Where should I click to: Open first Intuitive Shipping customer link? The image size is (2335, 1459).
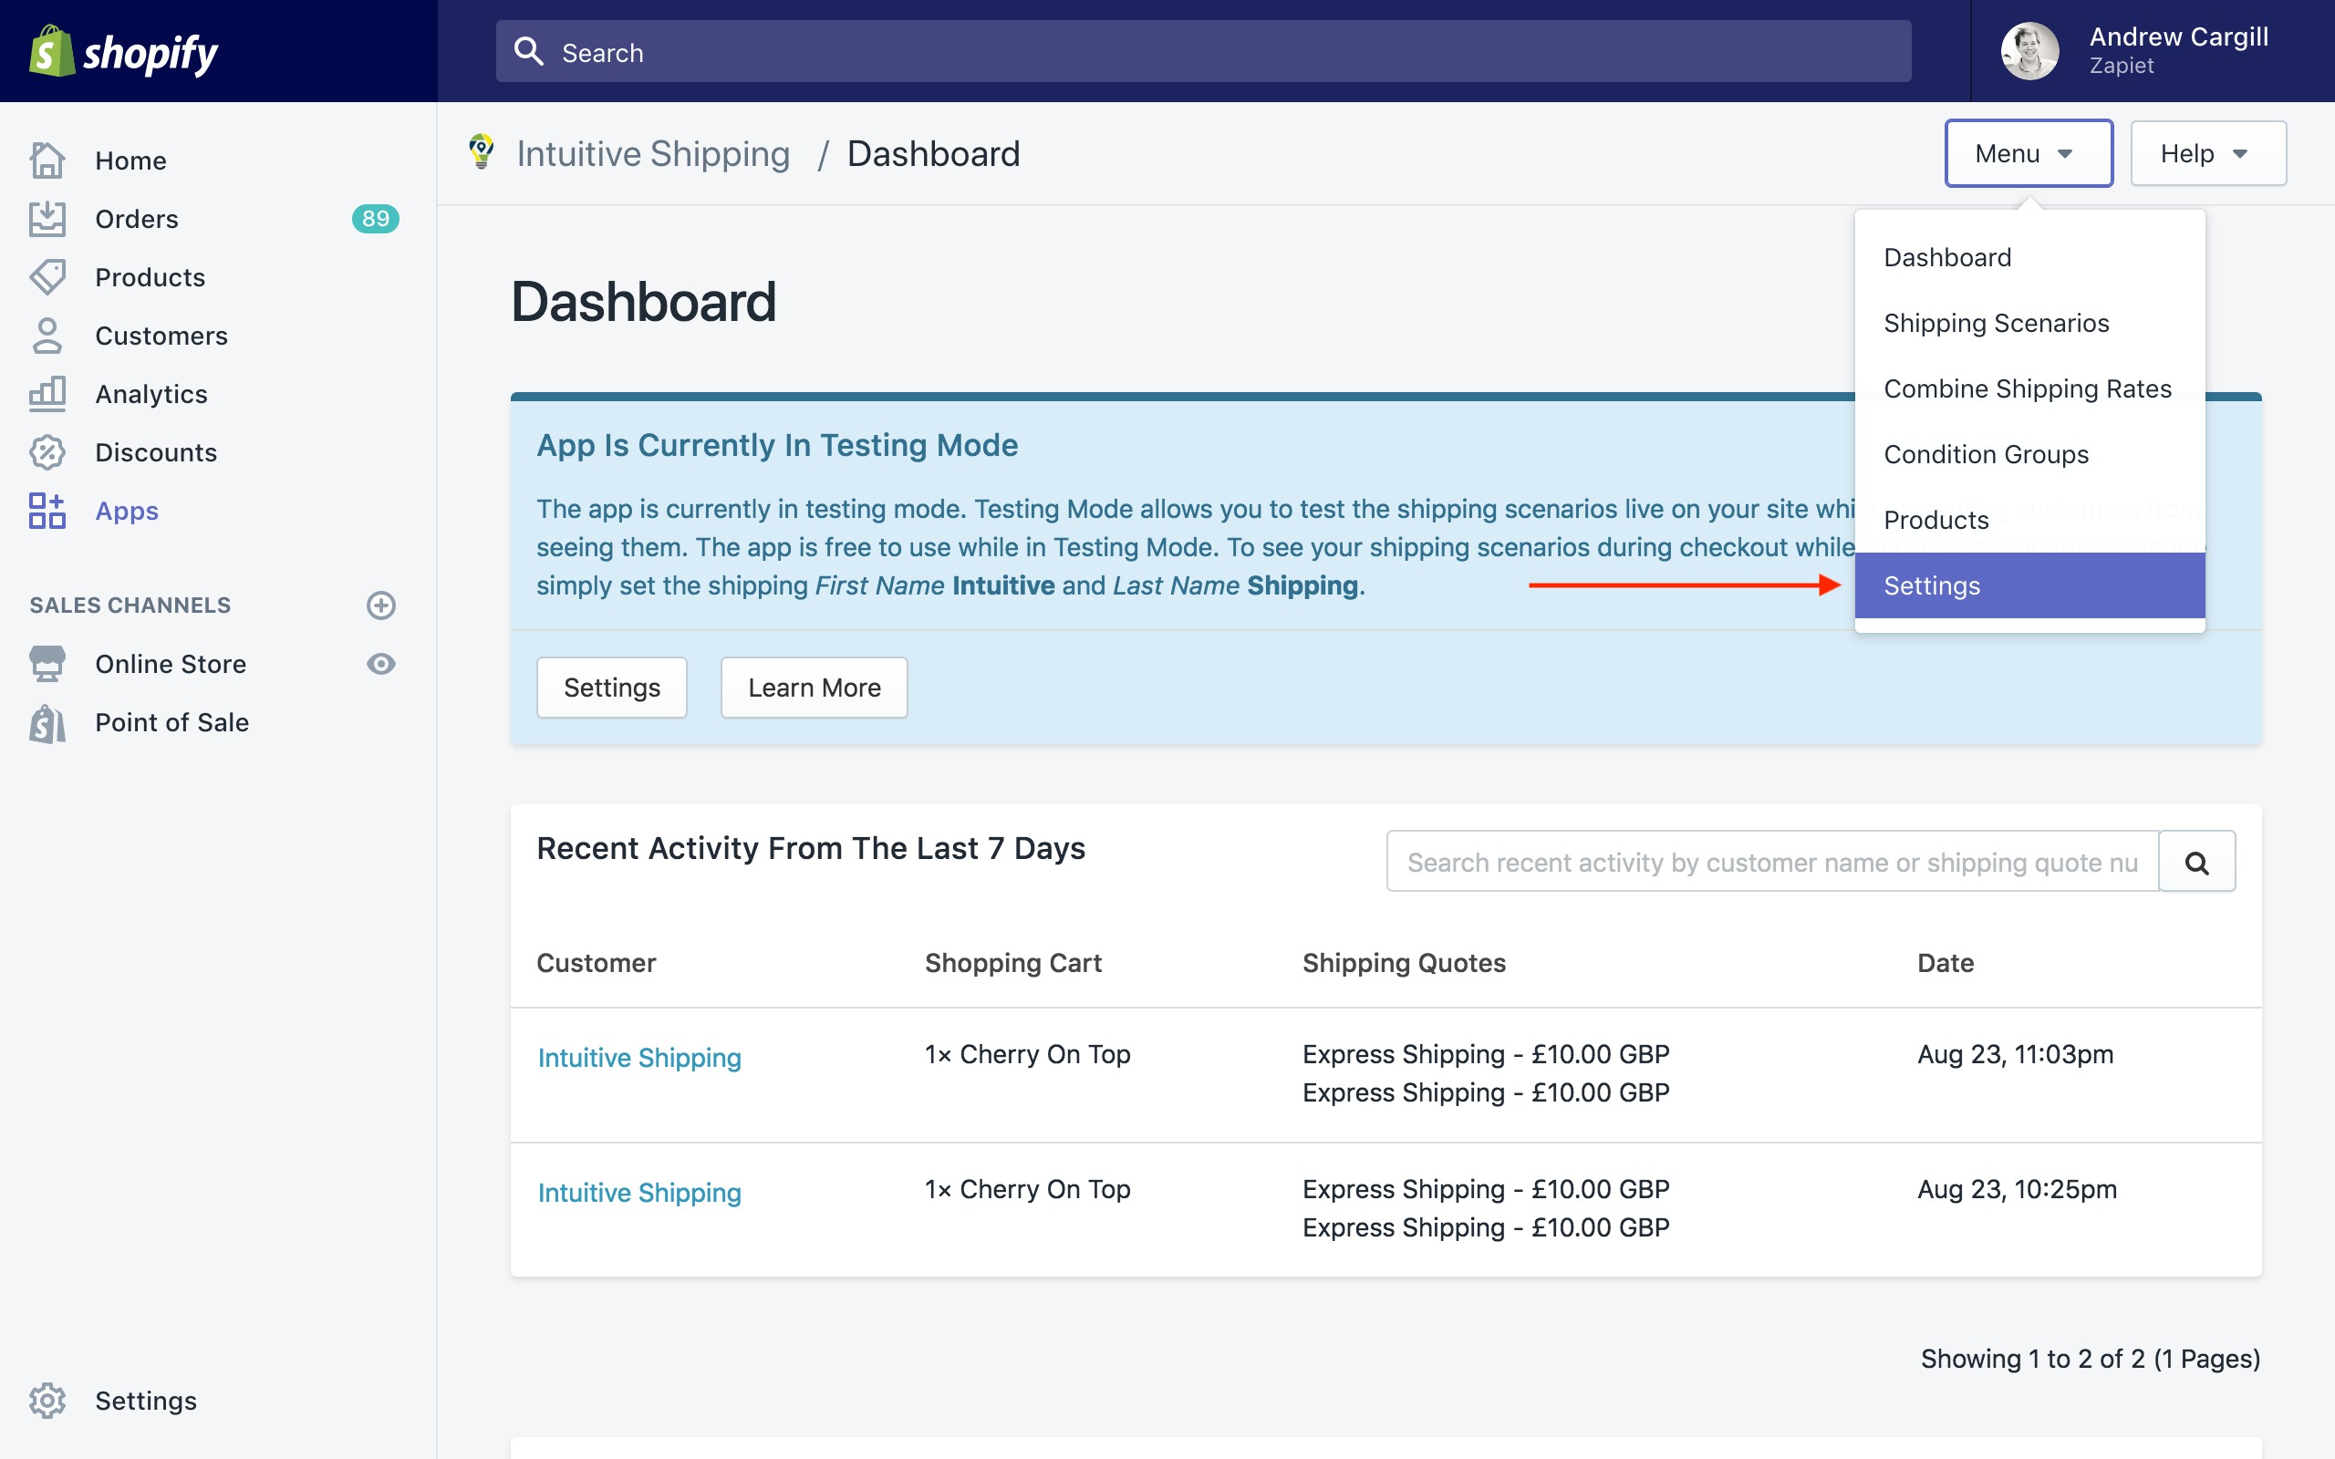(639, 1058)
